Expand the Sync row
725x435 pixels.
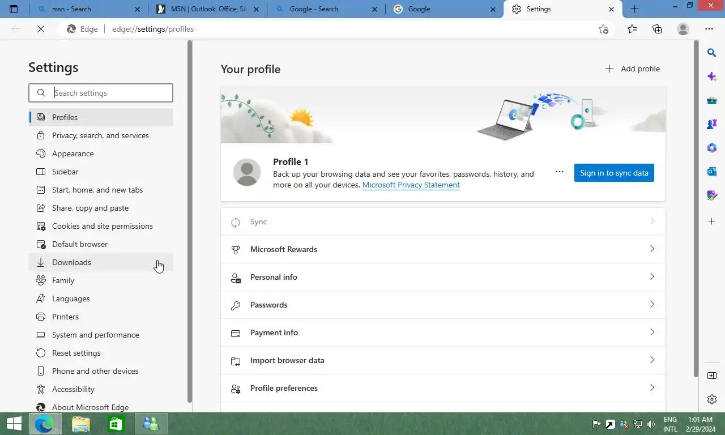coord(443,221)
